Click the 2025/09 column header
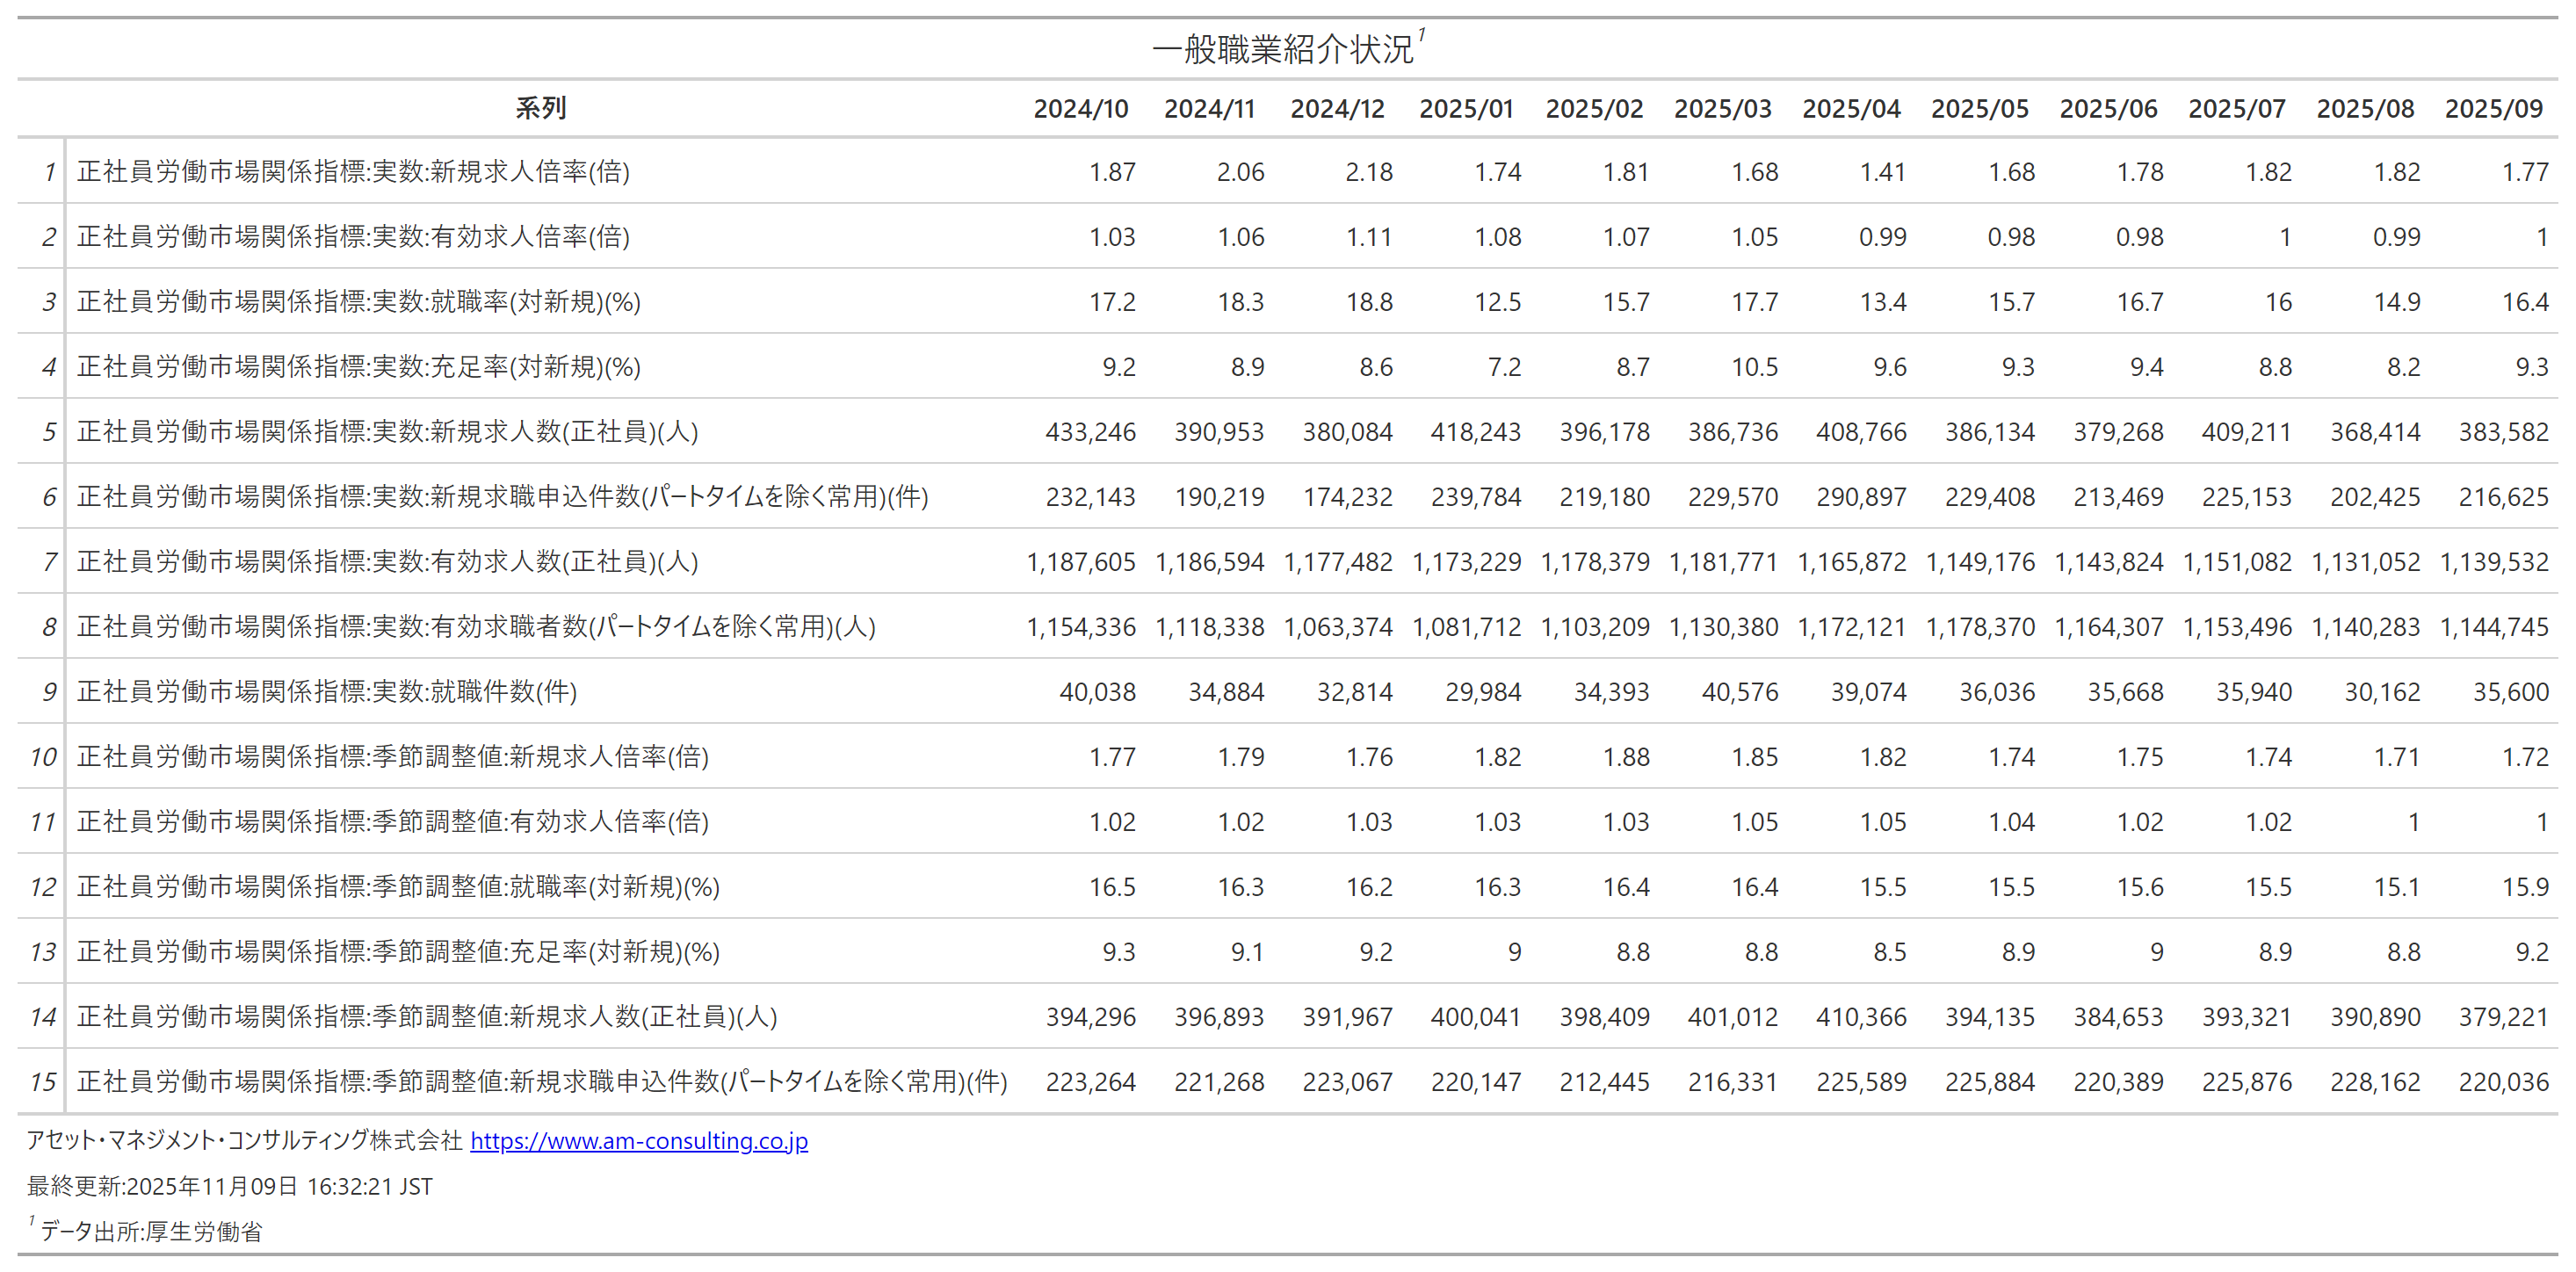 click(2493, 108)
